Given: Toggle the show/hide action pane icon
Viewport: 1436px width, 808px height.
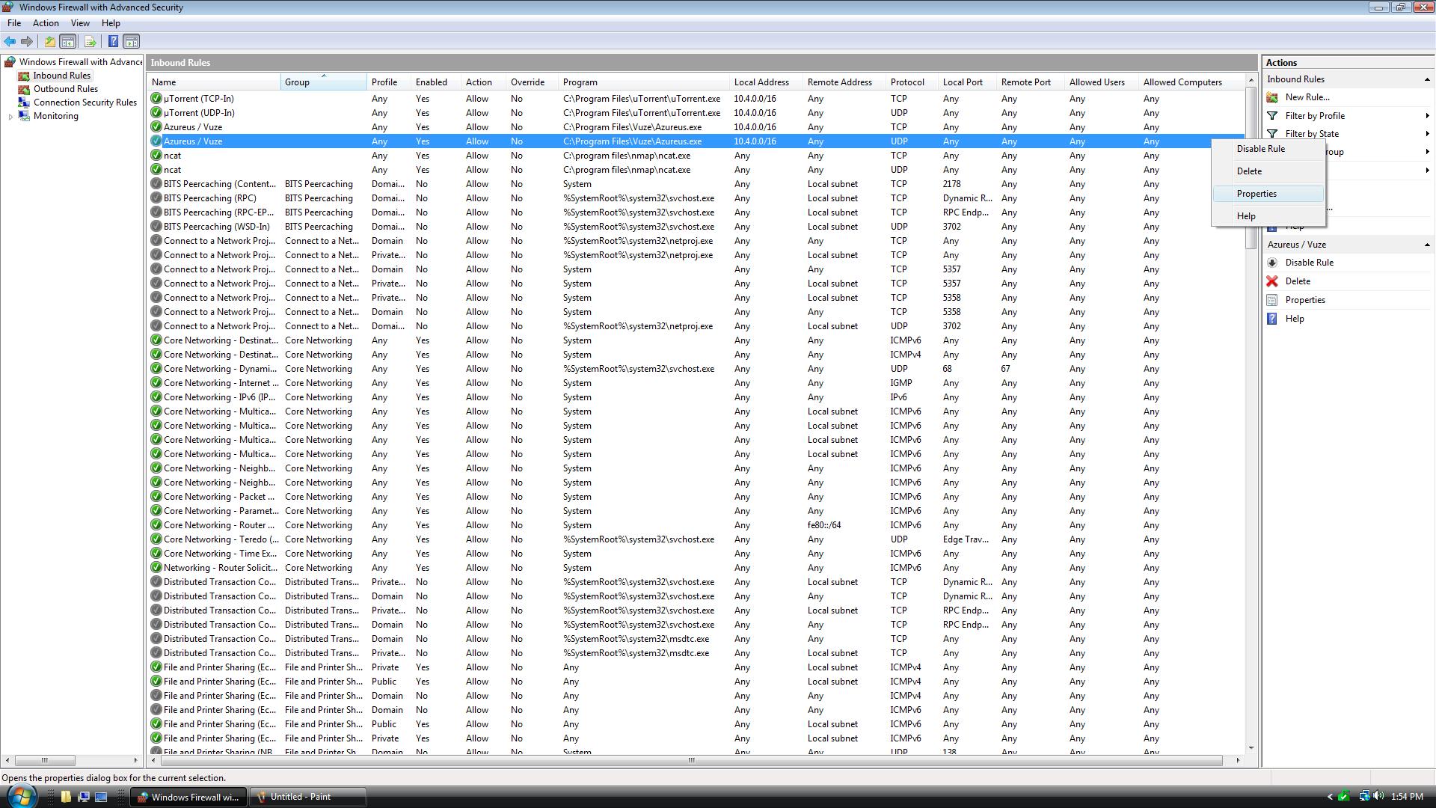Looking at the screenshot, I should pyautogui.click(x=131, y=42).
